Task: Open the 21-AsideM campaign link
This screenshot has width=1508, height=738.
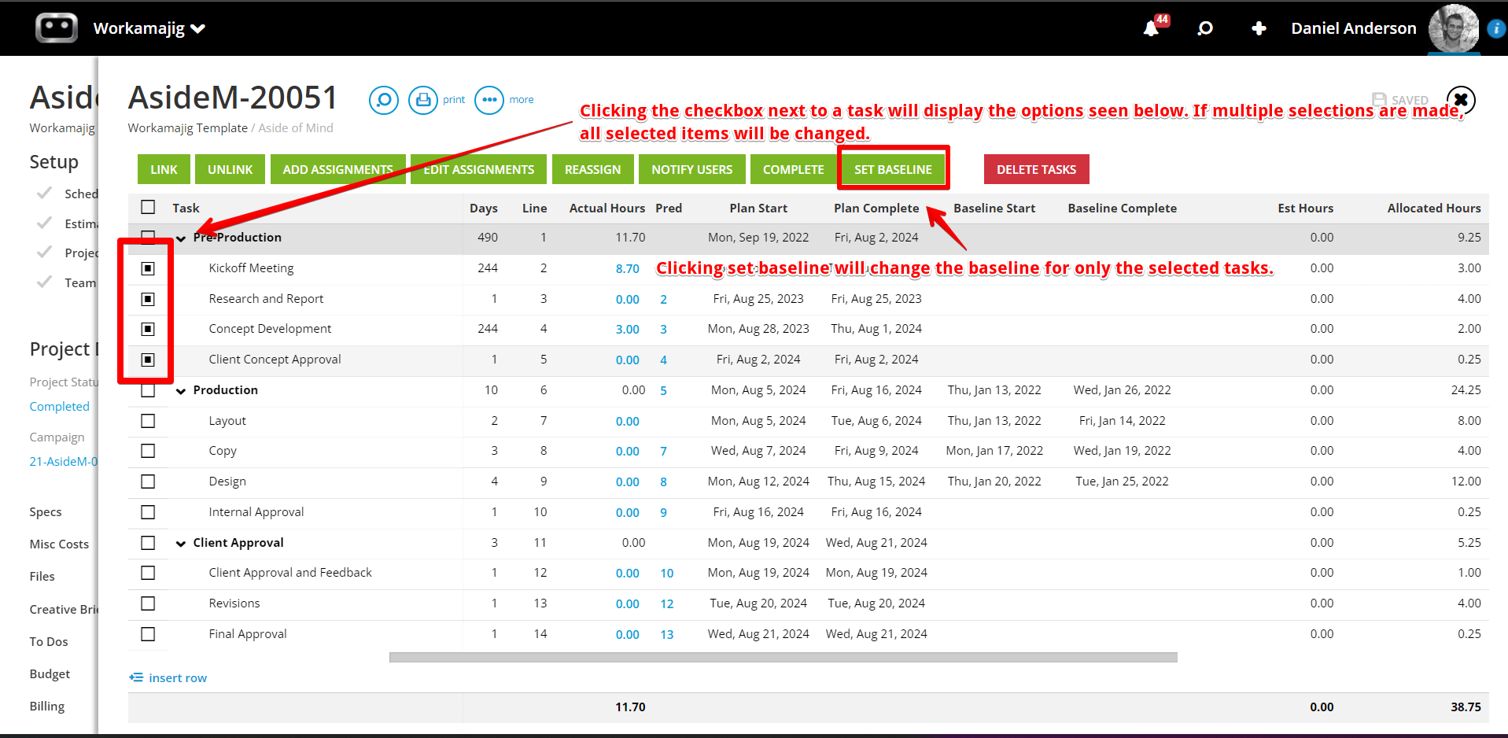Action: click(64, 461)
